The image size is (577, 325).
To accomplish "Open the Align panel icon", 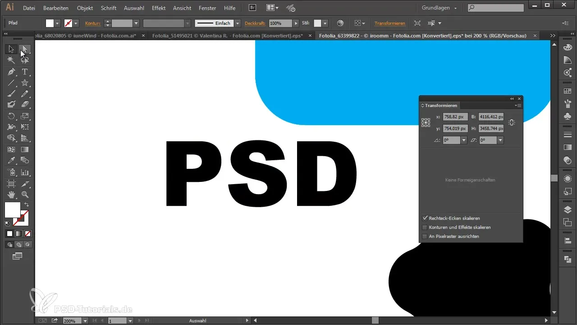I will click(x=568, y=241).
